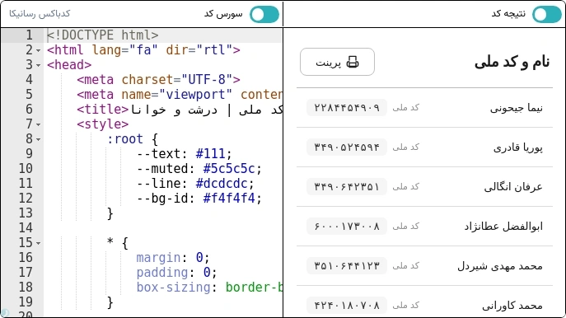Click the name محمد مهدی شیردل
The height and width of the screenshot is (318, 566).
tap(500, 266)
